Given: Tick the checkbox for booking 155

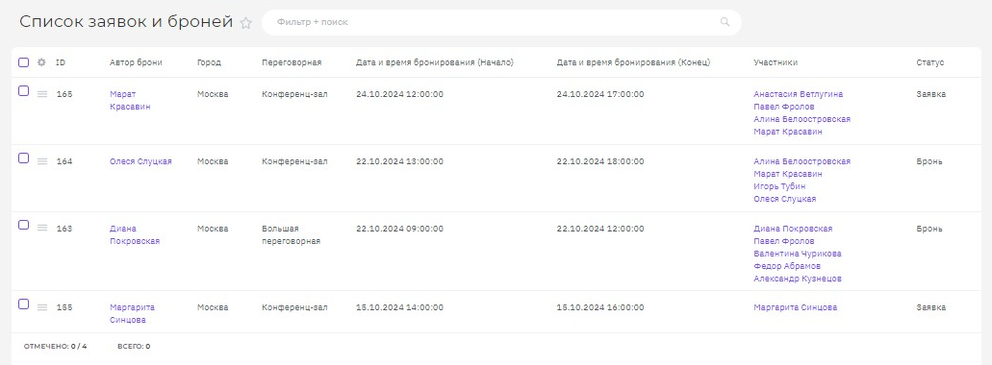Looking at the screenshot, I should click(23, 304).
